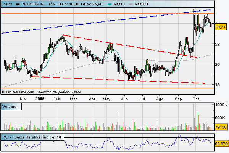Viewport: 229px width, 153px height.
Task: Click the Volumen panel label
Action: coord(11,107)
